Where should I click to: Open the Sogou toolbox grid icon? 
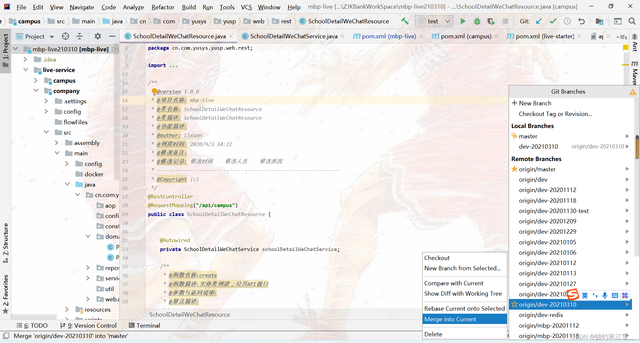click(x=625, y=295)
